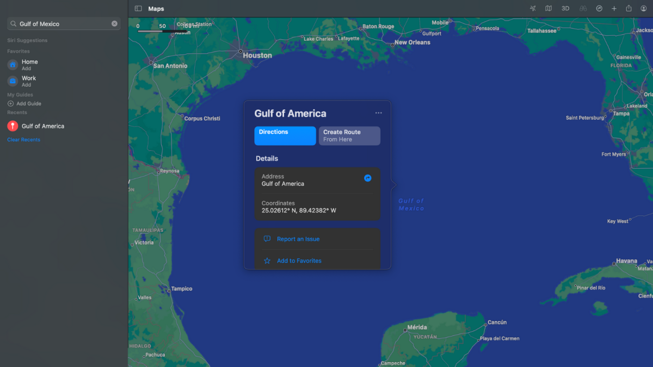Click the plus icon in toolbar
This screenshot has height=367, width=653.
(x=614, y=9)
